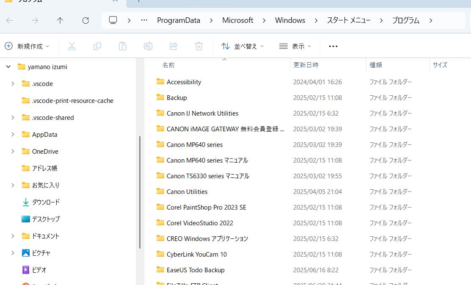471x285 pixels.
Task: Show hidden path segments via ellipsis
Action: 144,20
